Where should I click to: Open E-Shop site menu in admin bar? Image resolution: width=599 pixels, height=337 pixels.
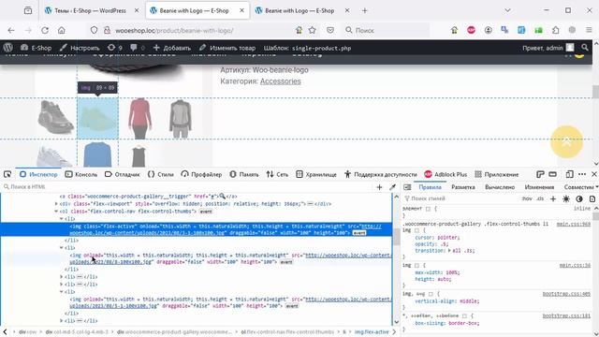[36, 48]
